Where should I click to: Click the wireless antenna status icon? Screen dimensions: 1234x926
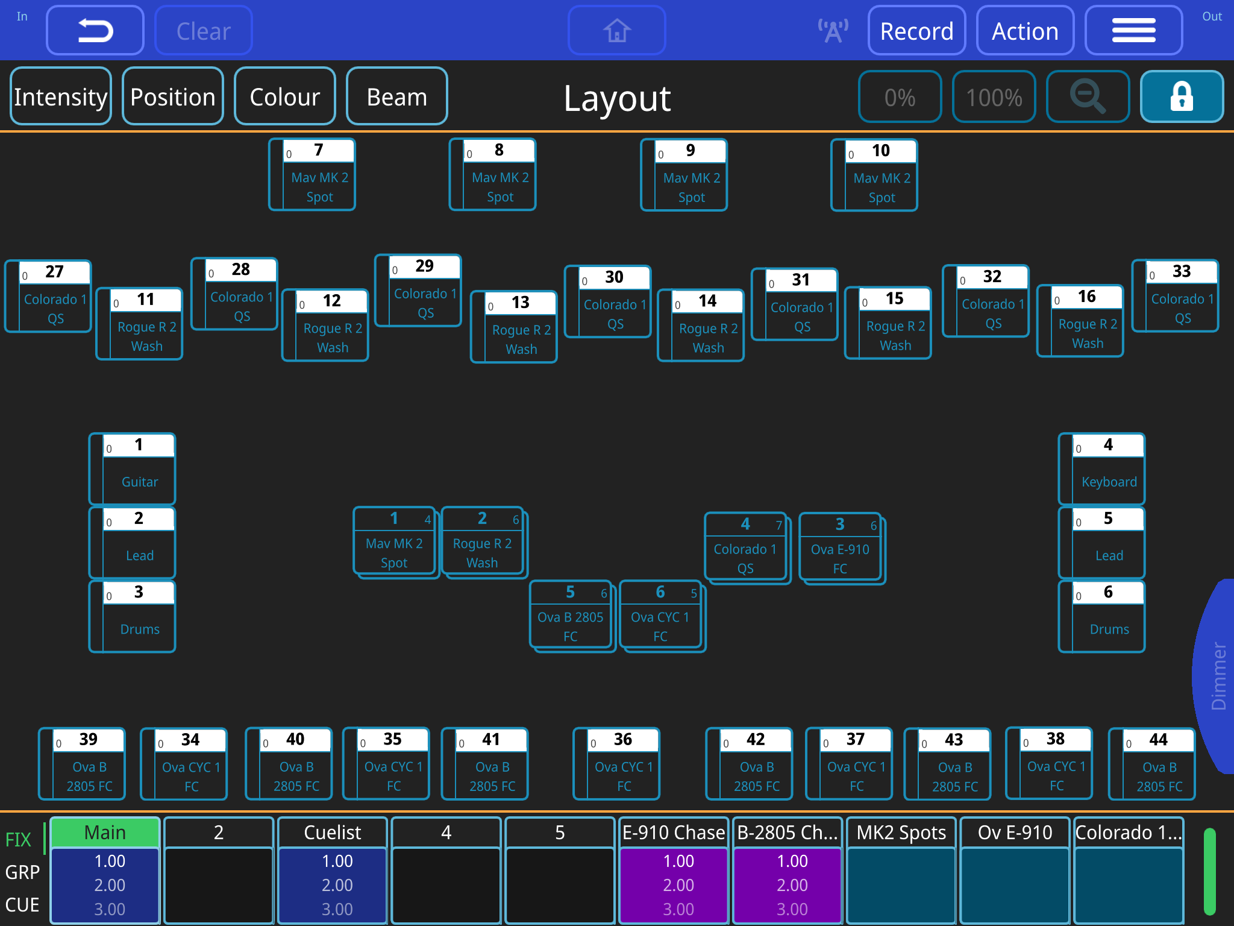pos(832,30)
